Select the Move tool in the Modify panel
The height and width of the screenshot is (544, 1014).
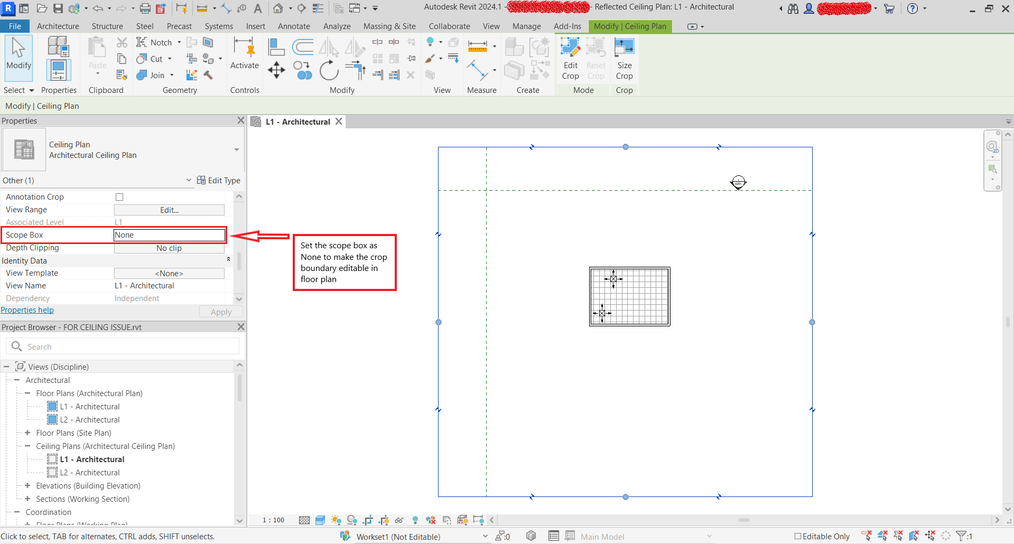click(276, 70)
